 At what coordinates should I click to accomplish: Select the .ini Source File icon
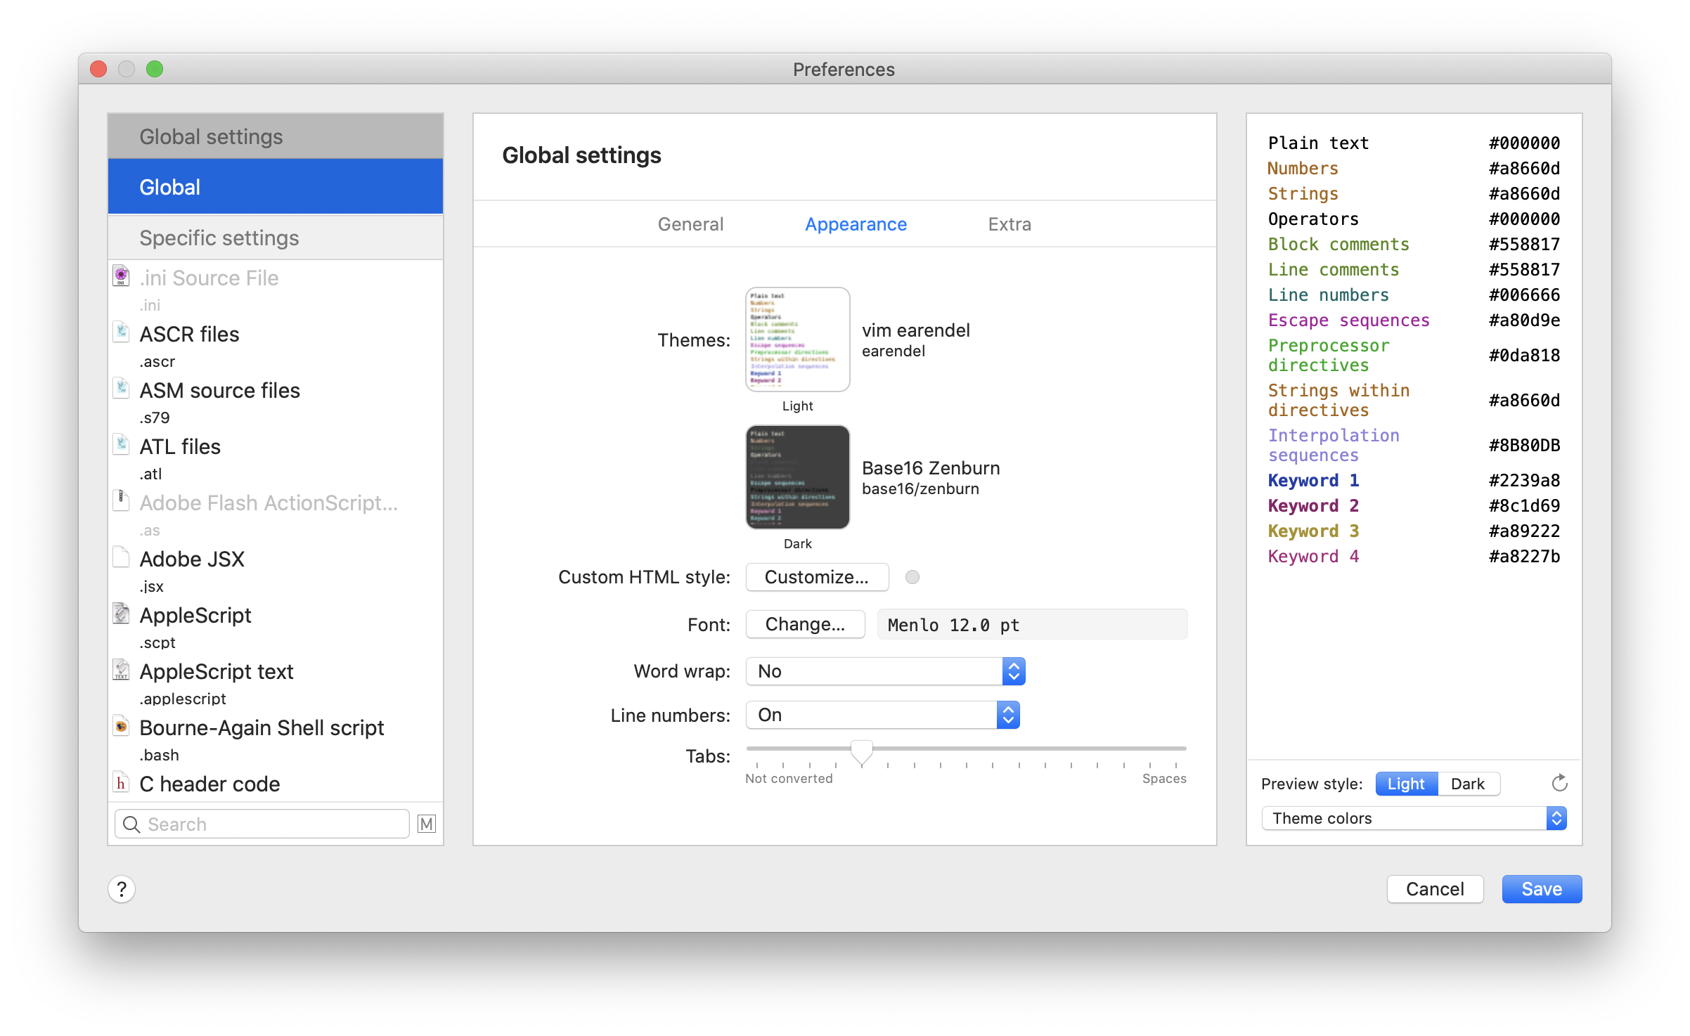(122, 277)
